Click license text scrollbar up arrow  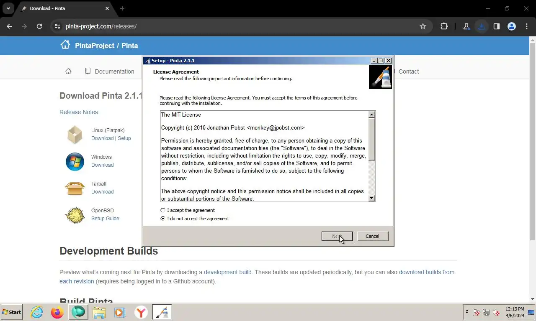pyautogui.click(x=372, y=115)
